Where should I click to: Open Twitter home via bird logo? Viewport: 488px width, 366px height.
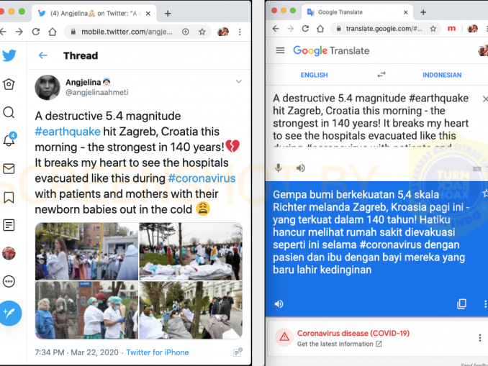pos(9,55)
